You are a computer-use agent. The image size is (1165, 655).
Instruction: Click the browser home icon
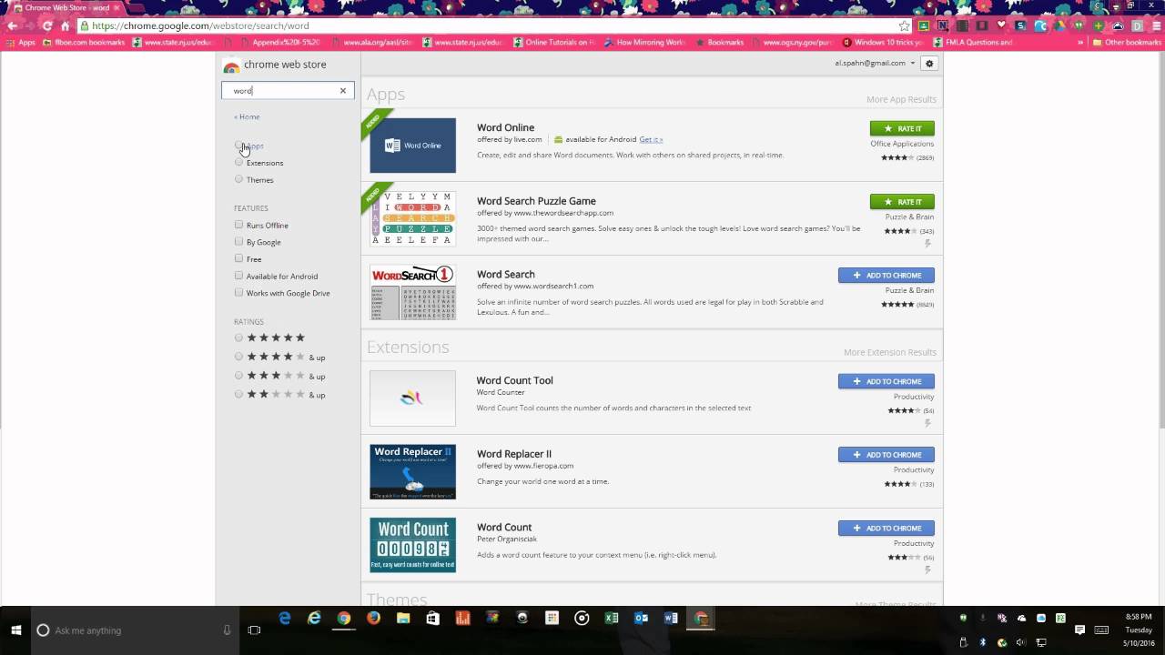coord(65,25)
